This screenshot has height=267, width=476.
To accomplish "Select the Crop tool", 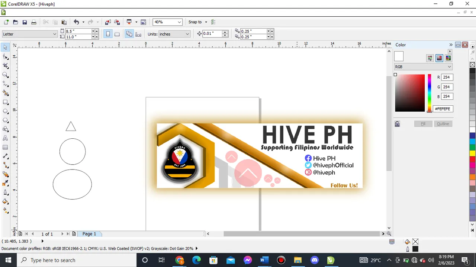I will (5, 66).
